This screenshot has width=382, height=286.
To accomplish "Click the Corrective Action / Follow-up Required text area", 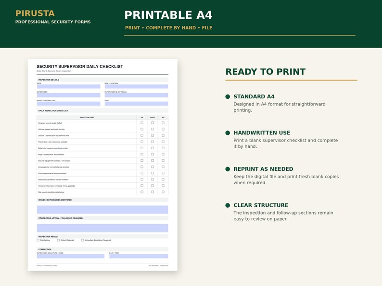I will pyautogui.click(x=102, y=228).
